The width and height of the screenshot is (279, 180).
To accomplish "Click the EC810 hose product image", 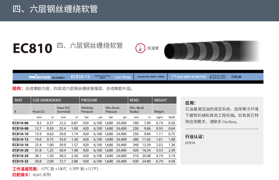I will pos(212,51).
